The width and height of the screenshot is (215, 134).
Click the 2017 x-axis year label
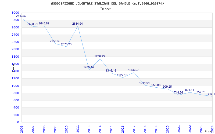pos(134,129)
